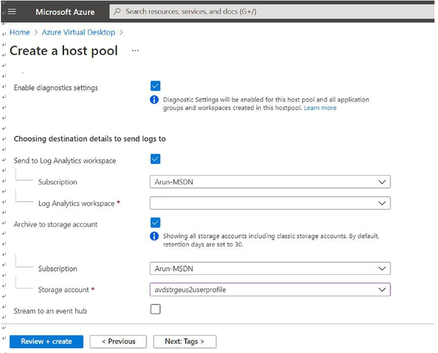Click the Storage account field label
The image size is (438, 353).
(x=63, y=290)
